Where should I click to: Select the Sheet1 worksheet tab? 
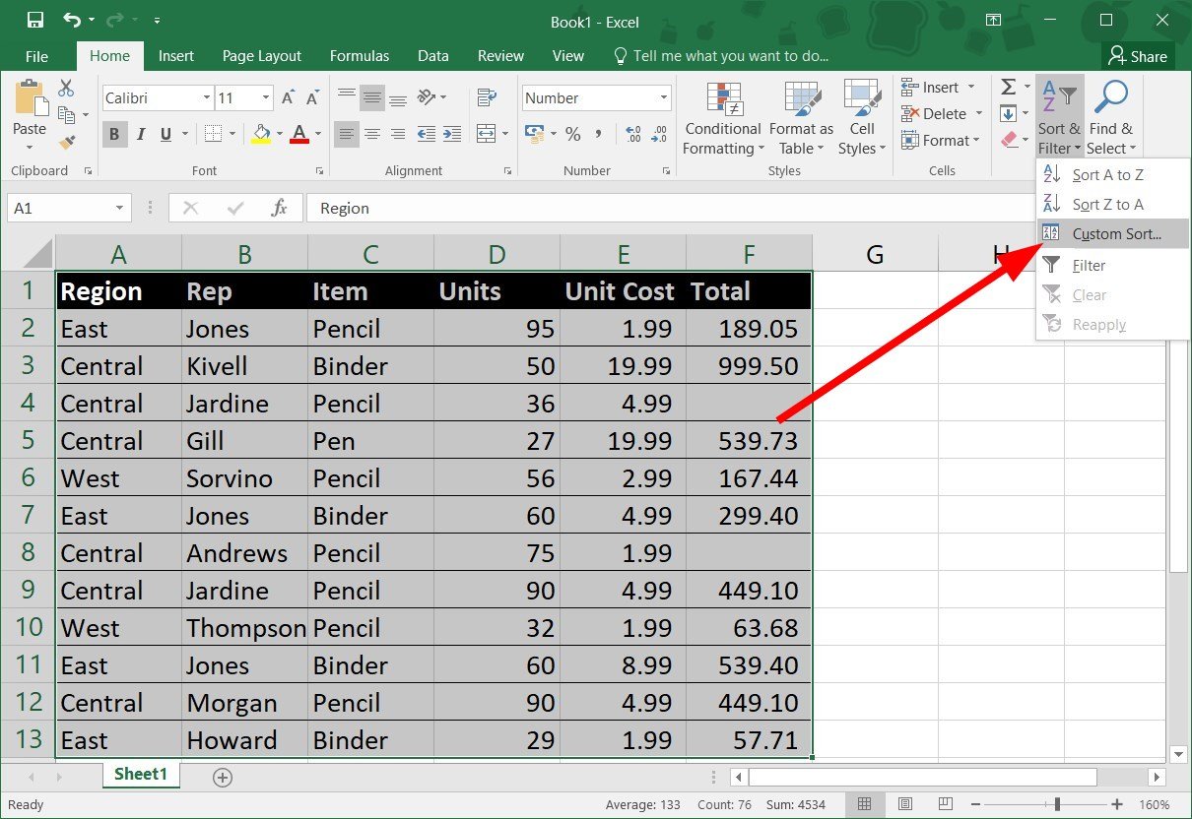[x=140, y=774]
